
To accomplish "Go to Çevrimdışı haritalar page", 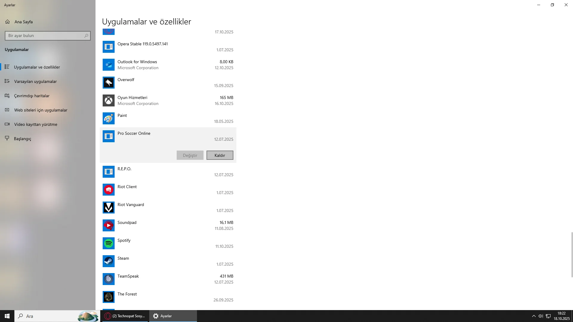I will (32, 96).
